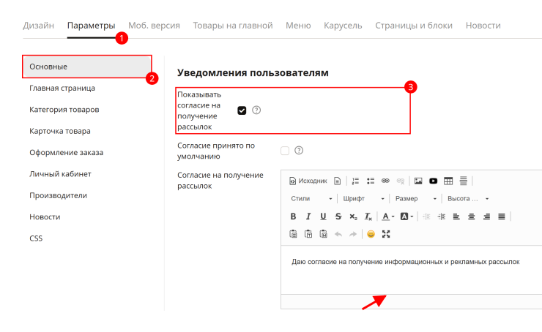Image resolution: width=542 pixels, height=332 pixels.
Task: Switch to the Дизайн tab
Action: point(38,26)
